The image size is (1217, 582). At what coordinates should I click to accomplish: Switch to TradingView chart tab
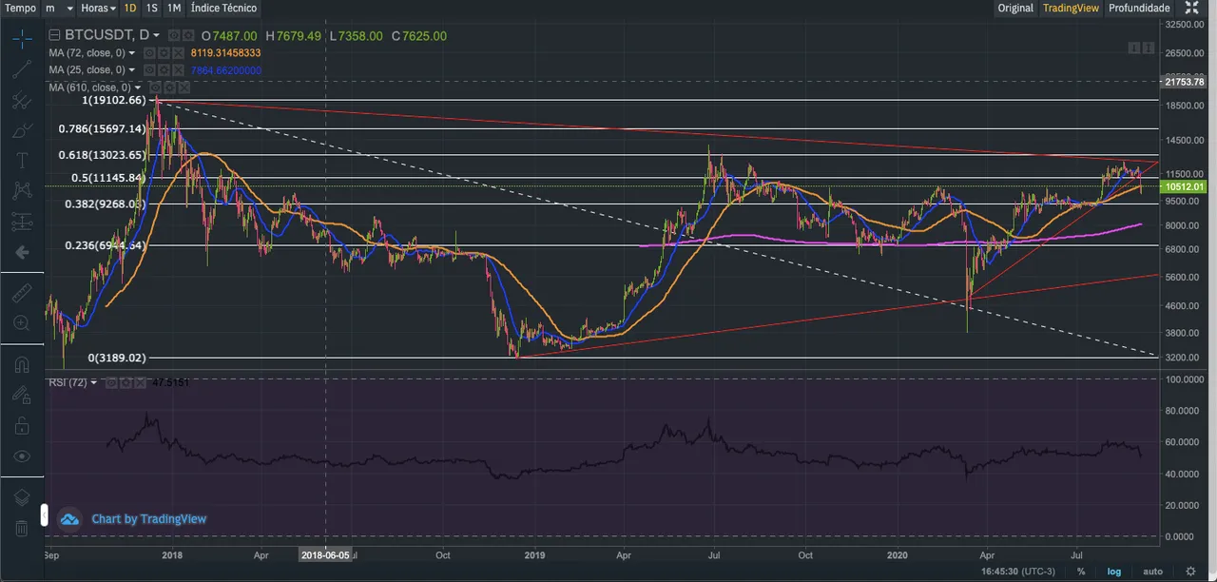click(1071, 8)
